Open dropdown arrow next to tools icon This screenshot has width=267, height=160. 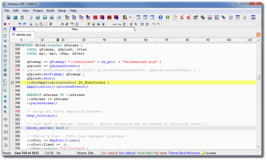[130, 18]
